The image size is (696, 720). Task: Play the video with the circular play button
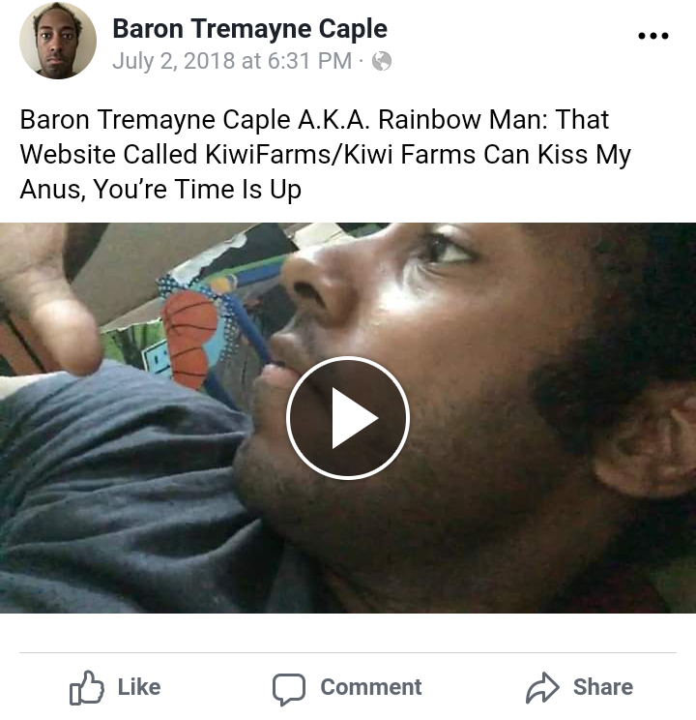pos(348,418)
